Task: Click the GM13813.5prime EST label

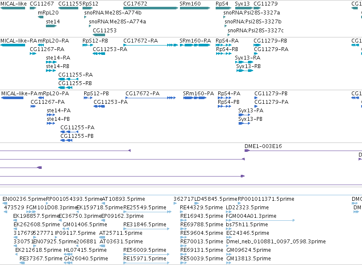Action: coord(249,259)
